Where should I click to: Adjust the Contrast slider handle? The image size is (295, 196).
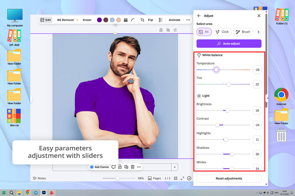217,125
